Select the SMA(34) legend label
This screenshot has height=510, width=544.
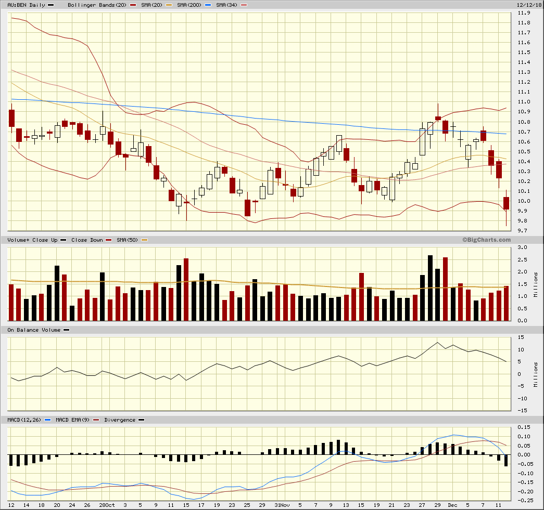pos(226,5)
